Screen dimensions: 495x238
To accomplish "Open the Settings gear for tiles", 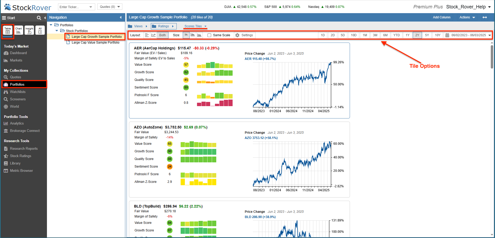I will click(237, 35).
